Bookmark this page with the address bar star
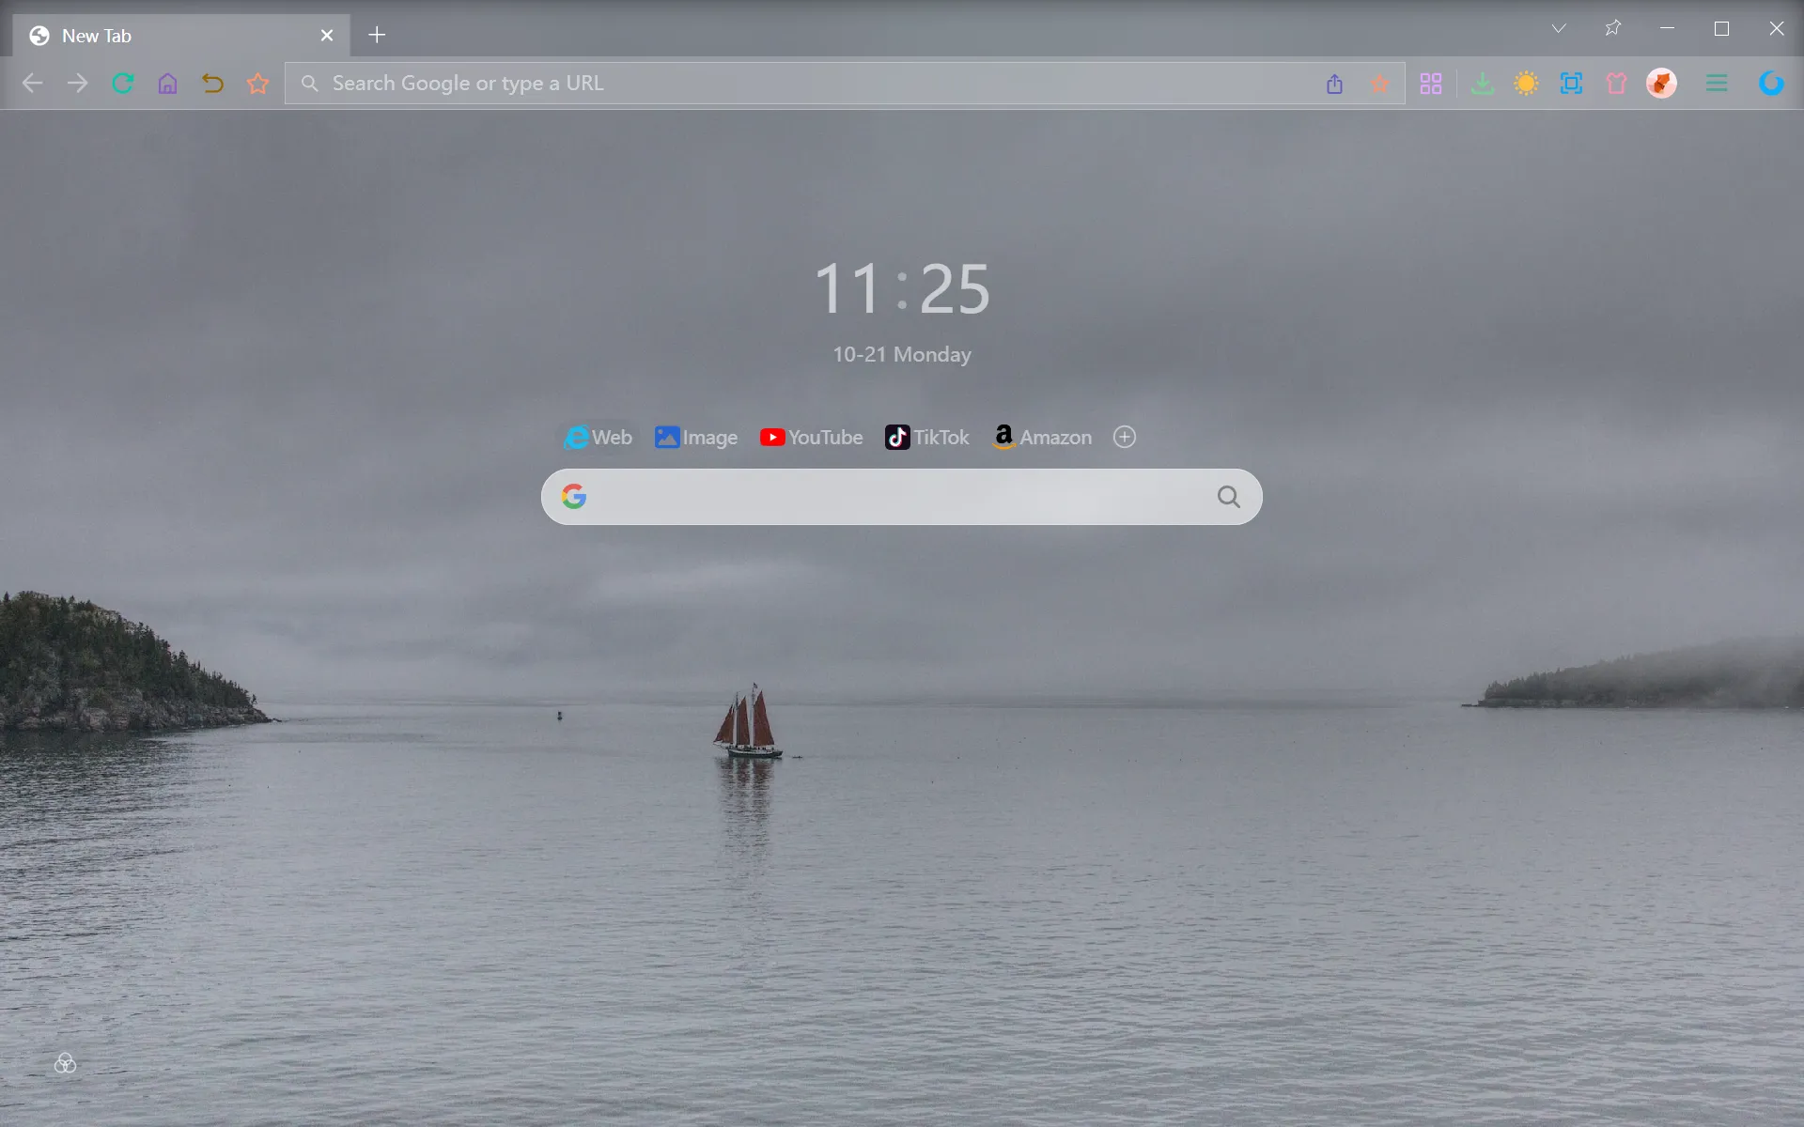This screenshot has width=1804, height=1127. pos(1380,85)
